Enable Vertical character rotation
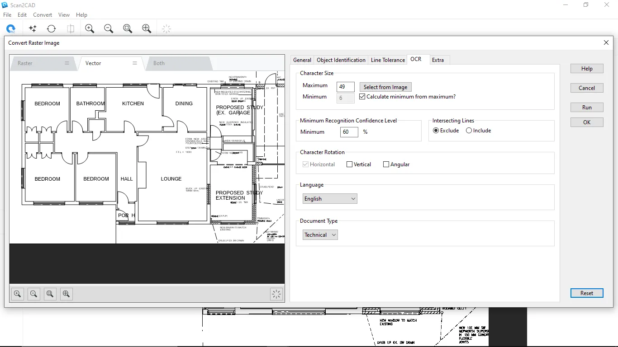This screenshot has height=347, width=618. pos(350,164)
